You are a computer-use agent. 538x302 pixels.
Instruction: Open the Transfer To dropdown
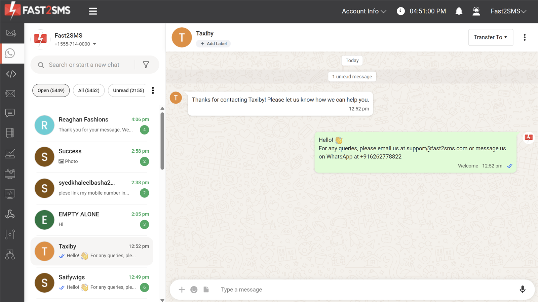[x=491, y=37]
